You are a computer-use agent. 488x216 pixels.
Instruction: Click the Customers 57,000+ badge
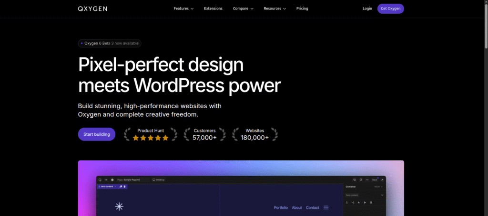pyautogui.click(x=204, y=134)
